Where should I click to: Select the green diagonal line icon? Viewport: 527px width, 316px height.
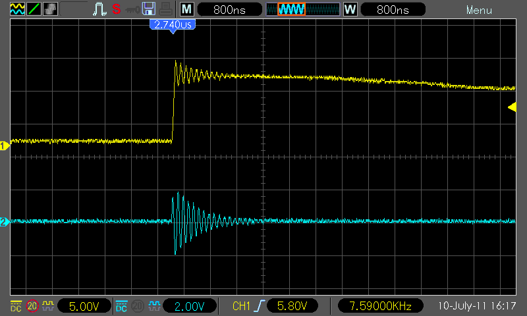tap(34, 9)
